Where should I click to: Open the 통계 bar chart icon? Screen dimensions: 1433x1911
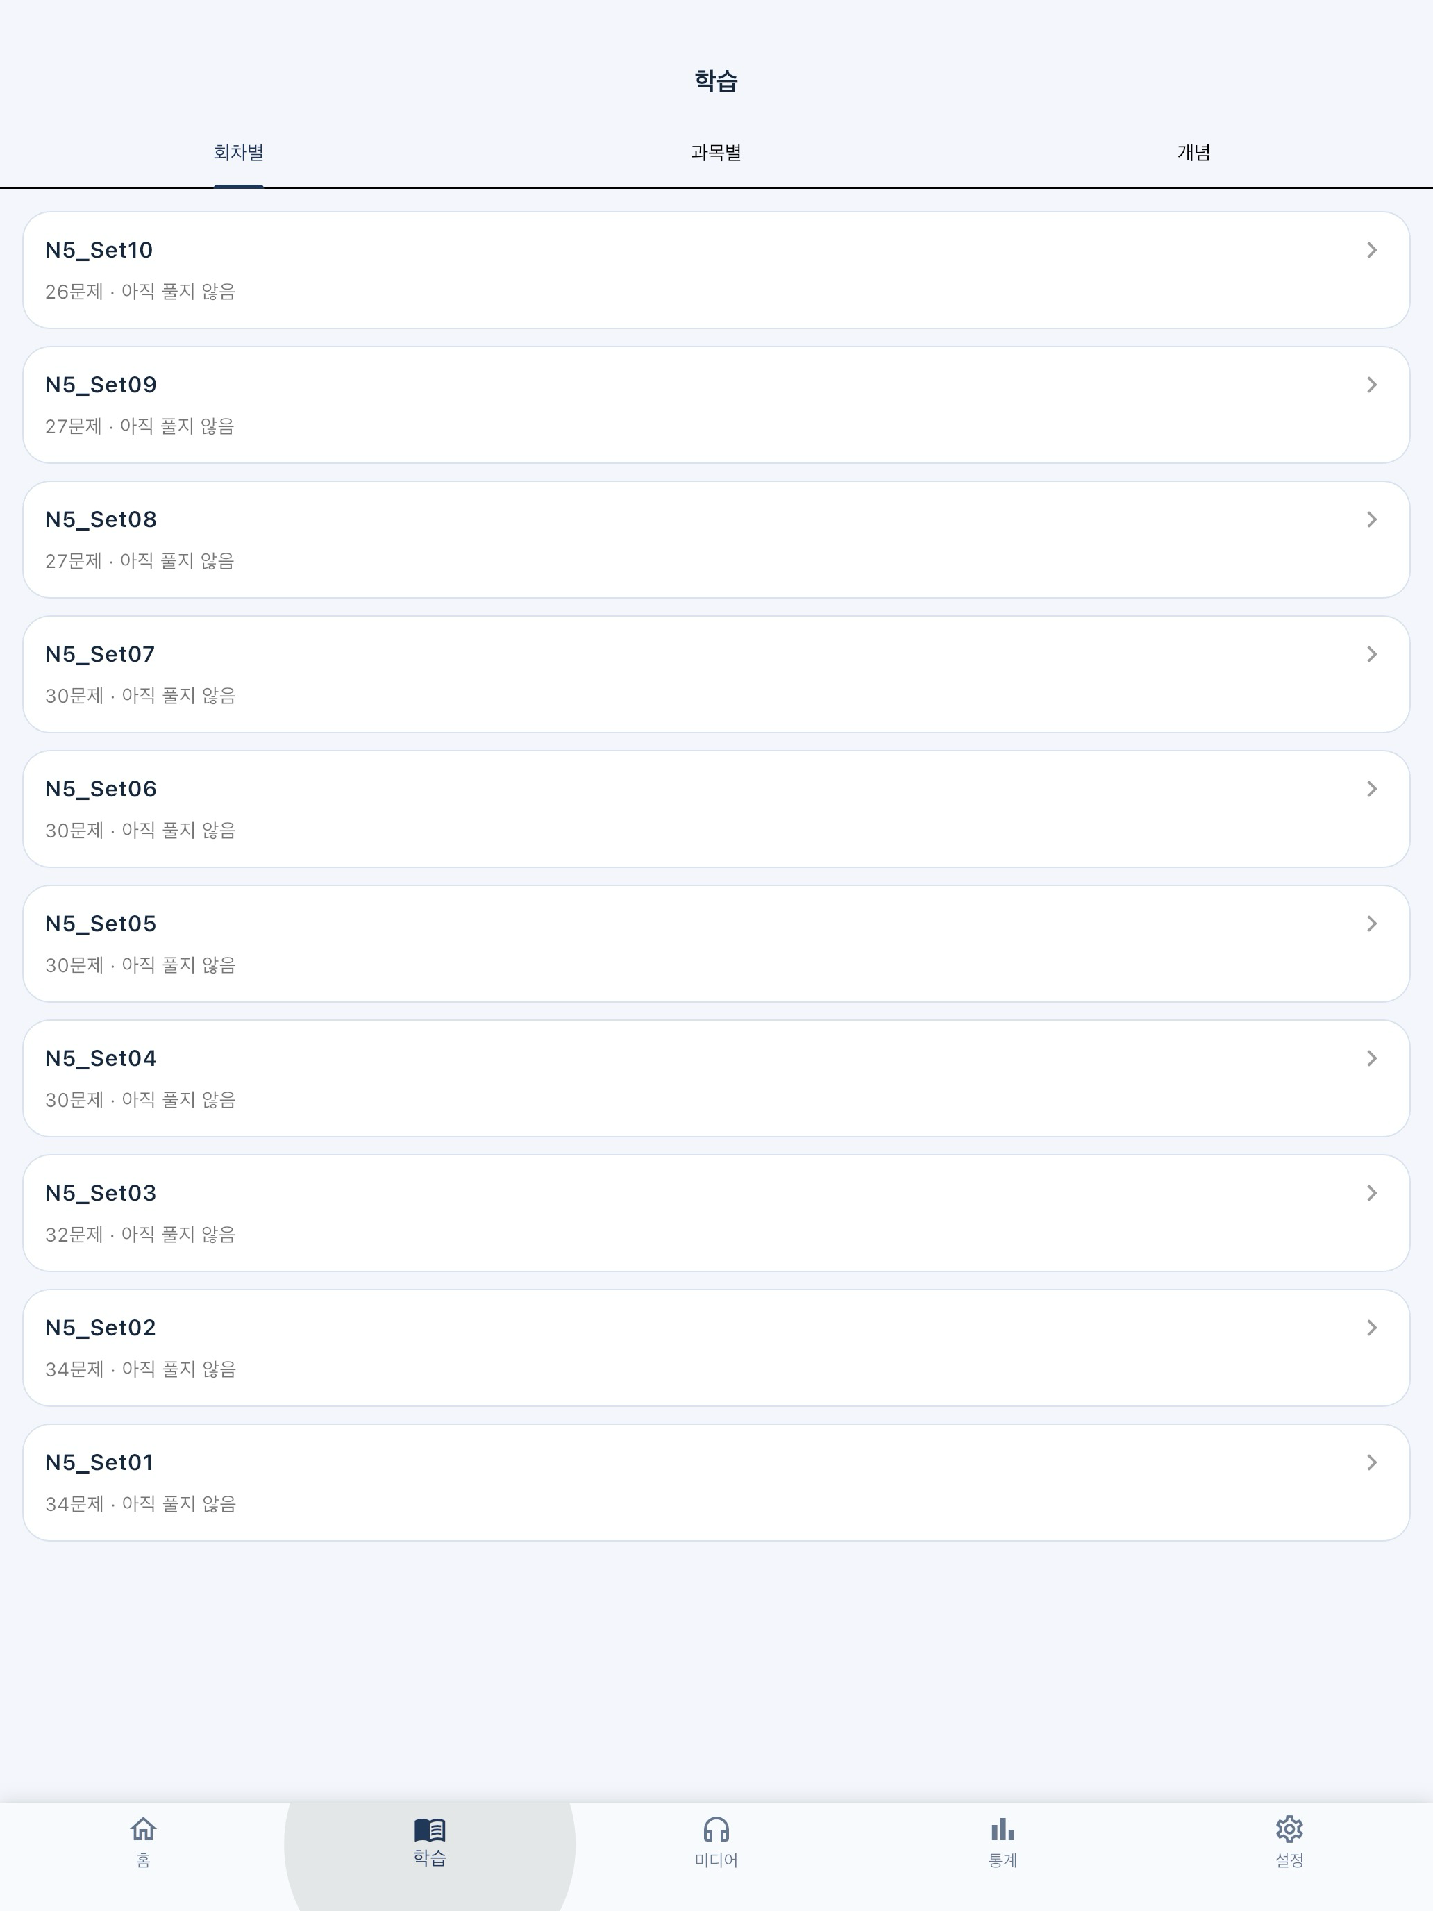1003,1829
